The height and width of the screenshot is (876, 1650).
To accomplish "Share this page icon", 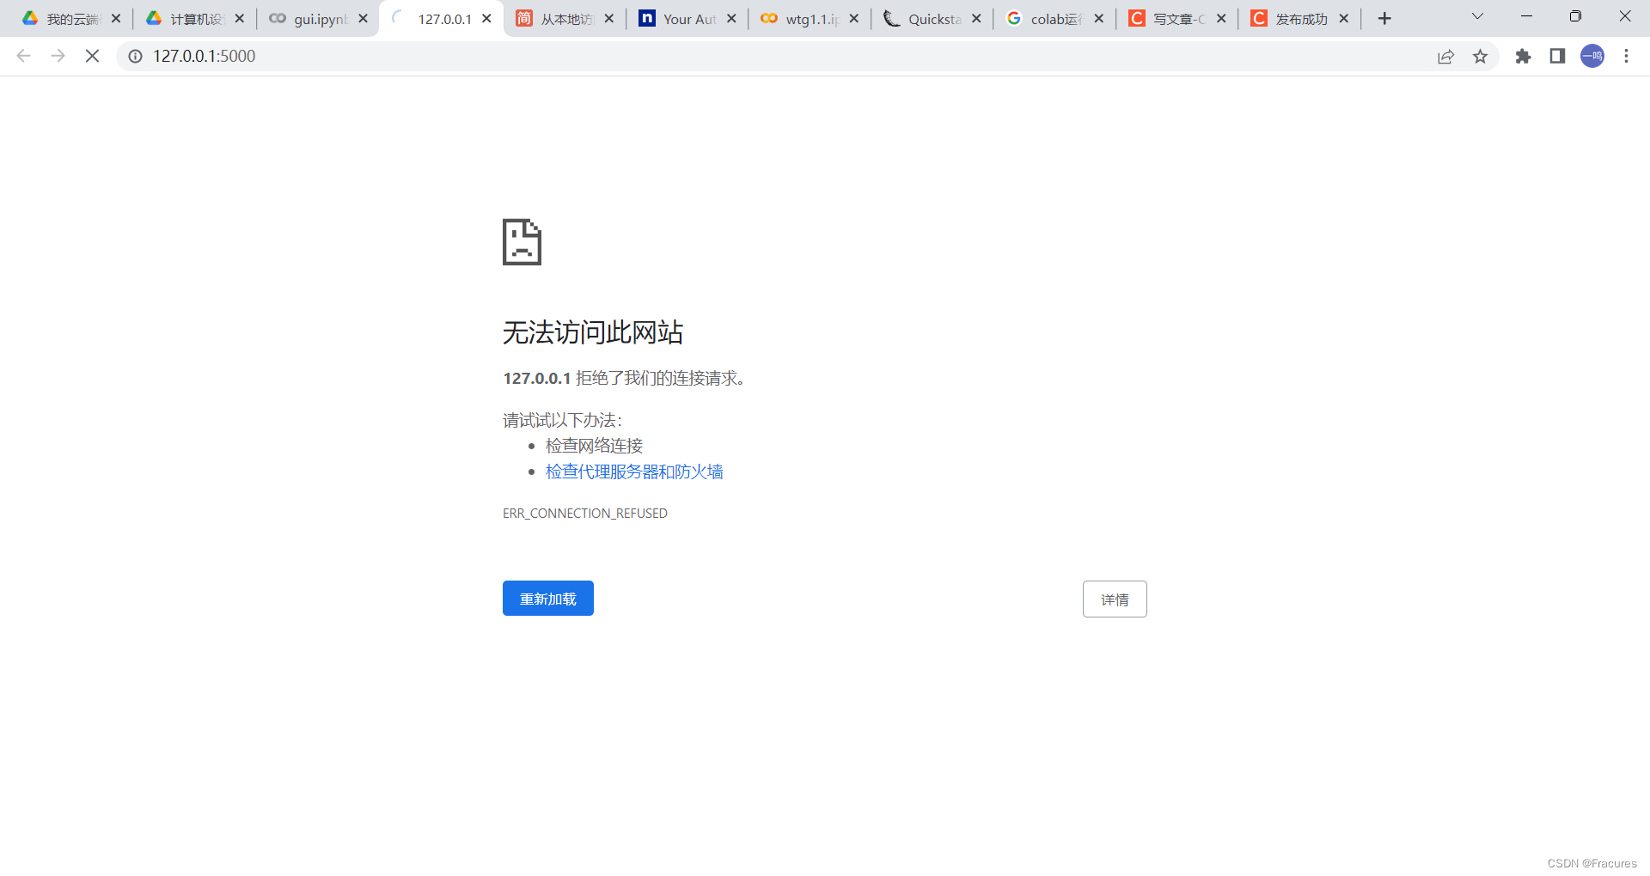I will coord(1445,56).
